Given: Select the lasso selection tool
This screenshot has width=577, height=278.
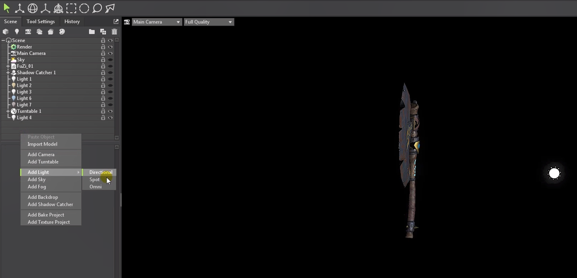Looking at the screenshot, I should (x=97, y=7).
